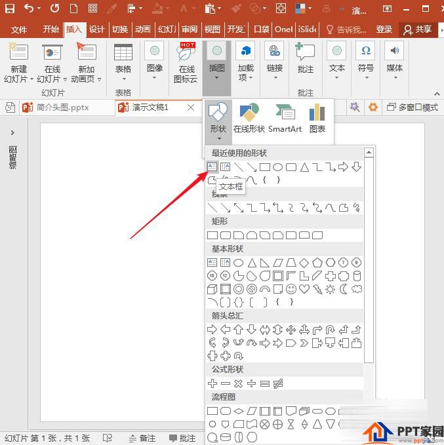Viewport: 444px width, 445px height.
Task: Select the Flowchart Decision diamond shape
Action: [238, 411]
